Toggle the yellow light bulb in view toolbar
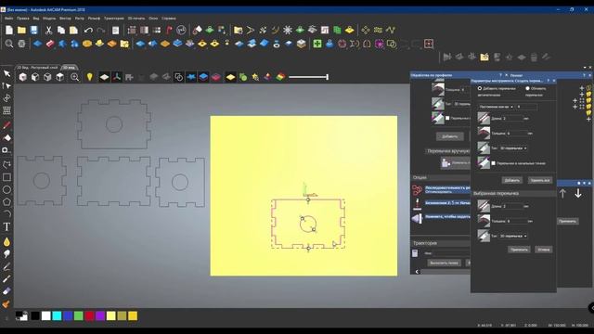The height and width of the screenshot is (334, 594). [x=89, y=77]
